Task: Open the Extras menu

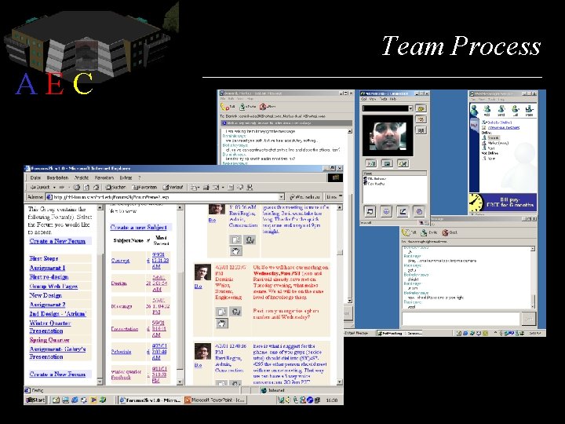Action: pyautogui.click(x=126, y=177)
